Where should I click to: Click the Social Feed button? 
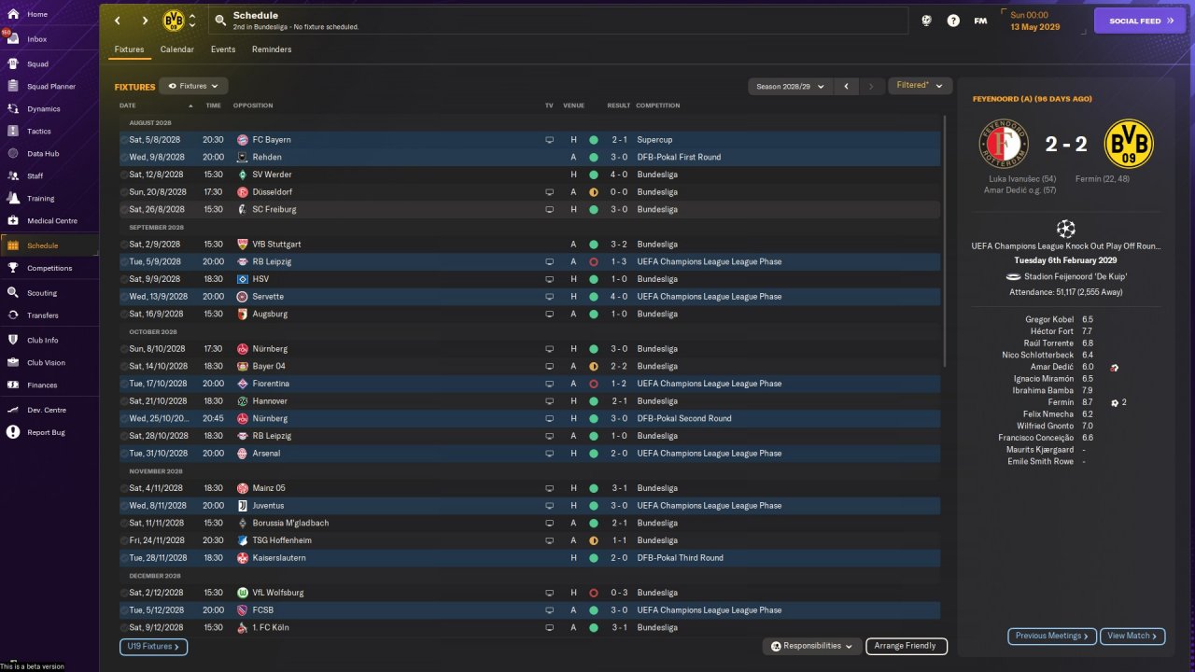1139,21
